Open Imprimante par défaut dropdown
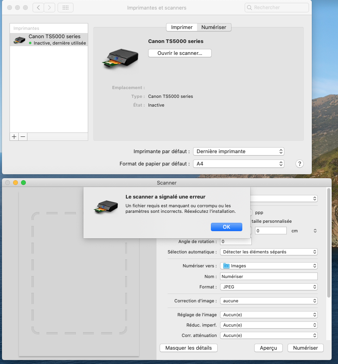The height and width of the screenshot is (364, 338). pyautogui.click(x=239, y=151)
